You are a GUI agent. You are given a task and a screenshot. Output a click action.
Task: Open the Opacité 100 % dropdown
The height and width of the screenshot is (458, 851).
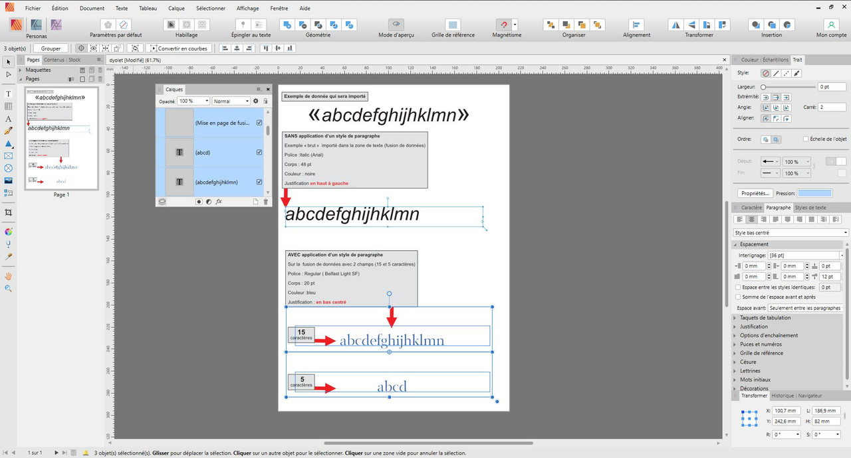(x=193, y=101)
